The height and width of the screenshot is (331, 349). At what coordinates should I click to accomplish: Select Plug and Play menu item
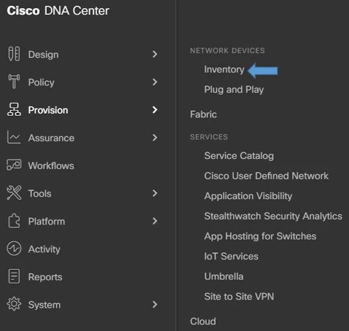(234, 90)
